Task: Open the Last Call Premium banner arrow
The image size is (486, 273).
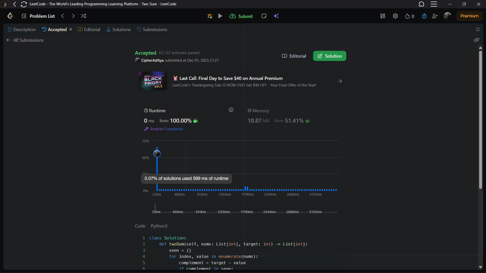Action: pos(340,81)
